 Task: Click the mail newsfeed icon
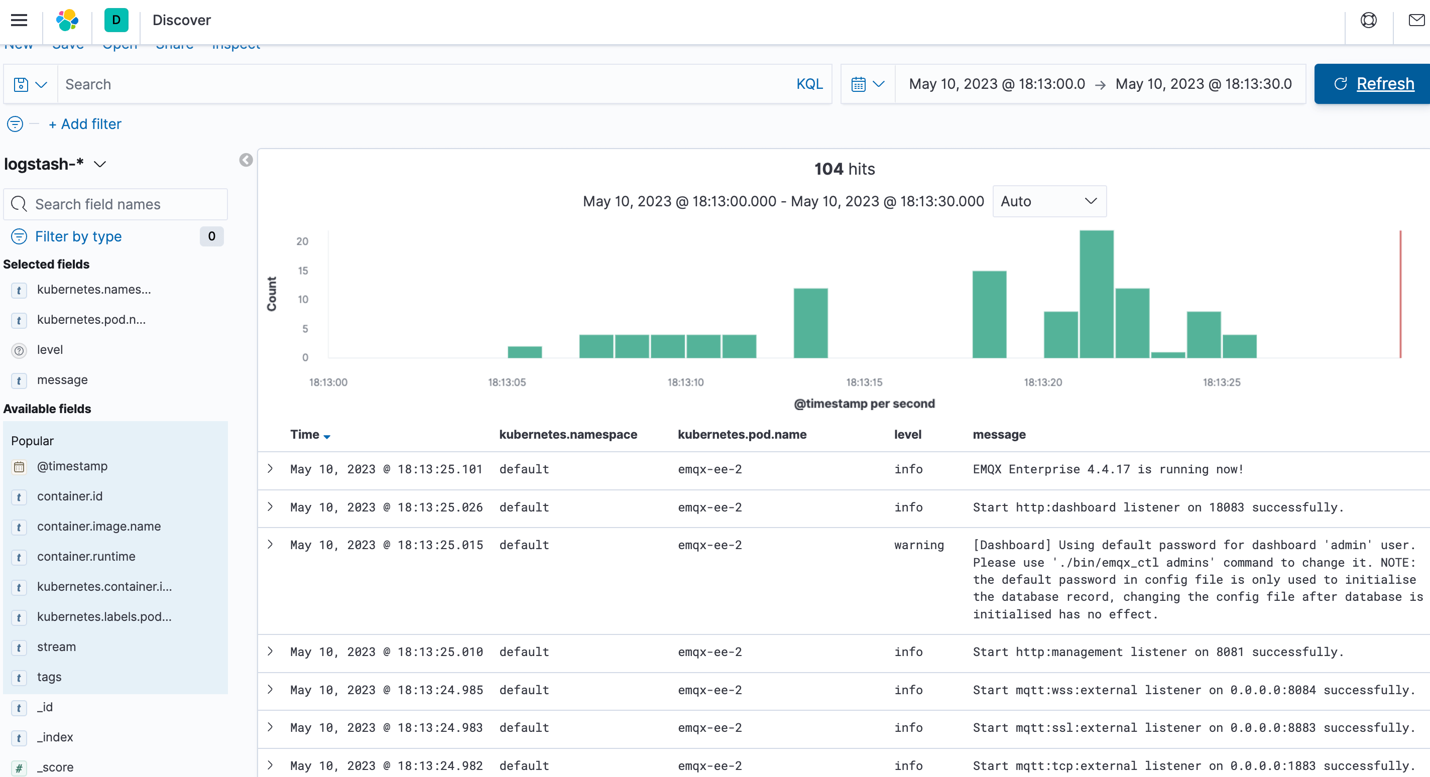coord(1416,20)
